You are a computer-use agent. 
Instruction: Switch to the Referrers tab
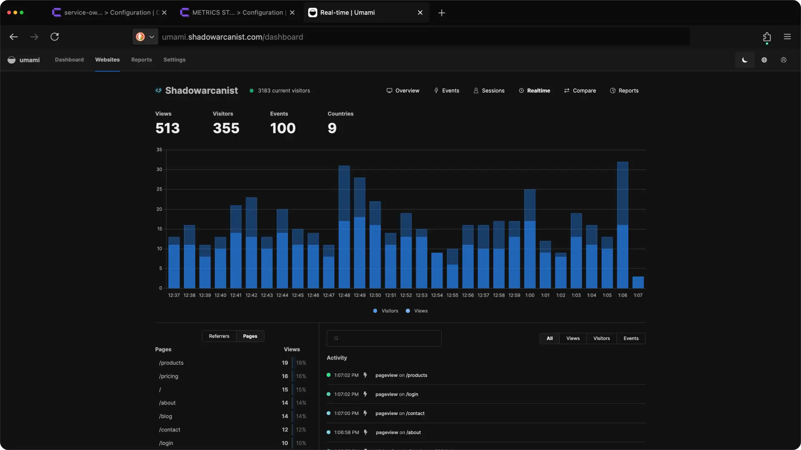pos(219,336)
